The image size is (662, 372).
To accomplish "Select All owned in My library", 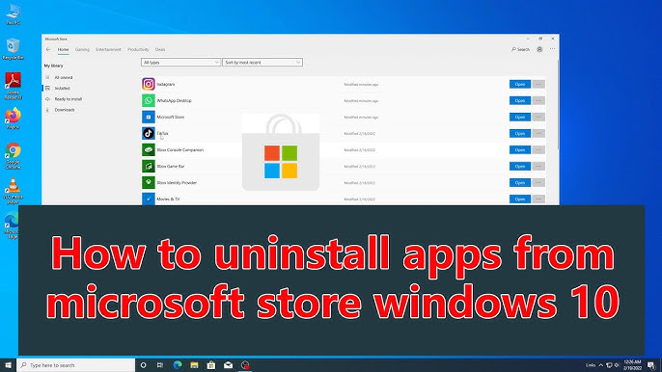I will (64, 78).
